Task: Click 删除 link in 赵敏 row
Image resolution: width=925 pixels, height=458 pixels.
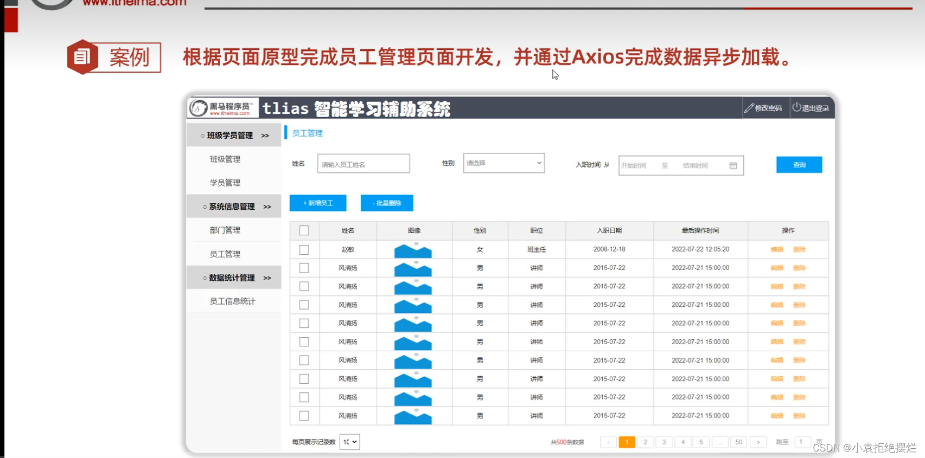Action: [799, 249]
